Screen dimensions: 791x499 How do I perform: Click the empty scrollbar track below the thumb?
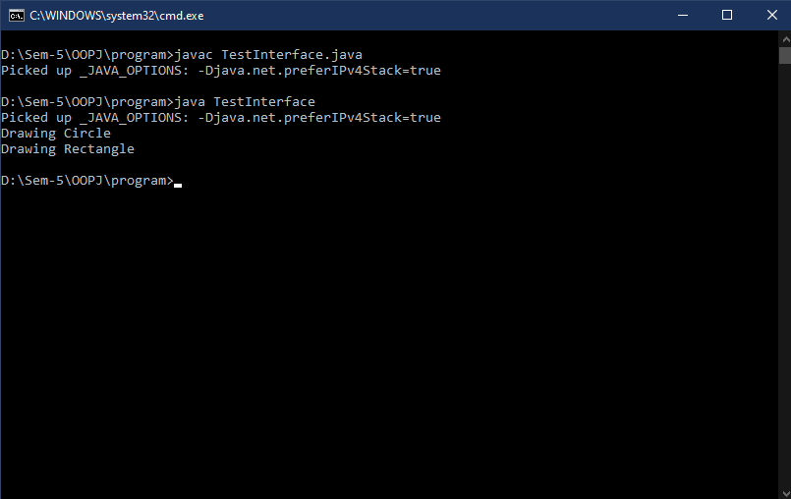(x=785, y=275)
